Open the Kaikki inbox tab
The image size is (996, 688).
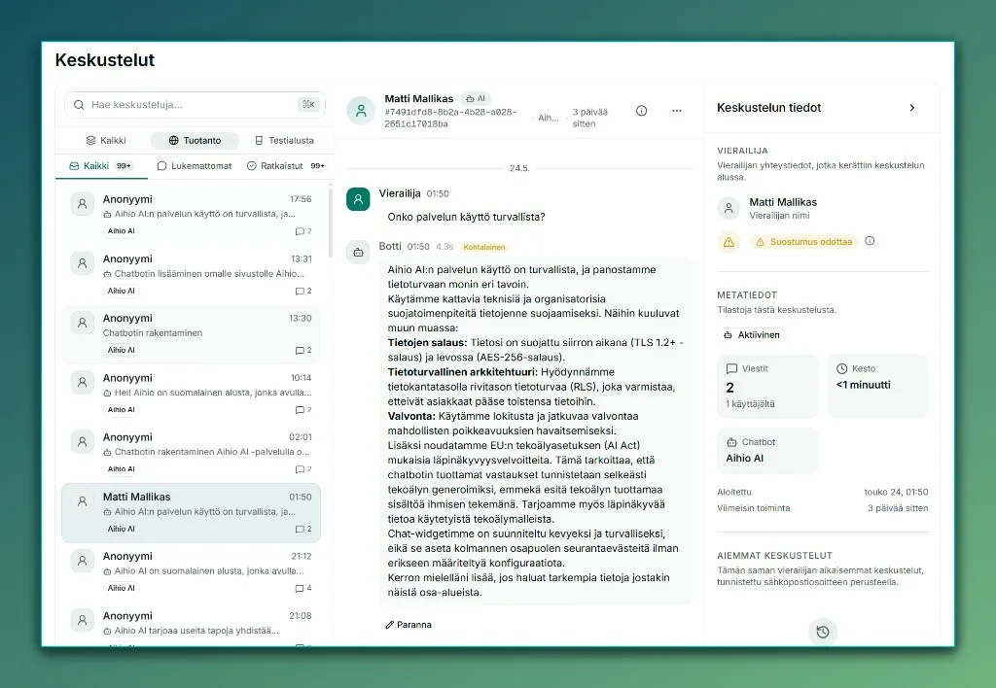pos(101,165)
